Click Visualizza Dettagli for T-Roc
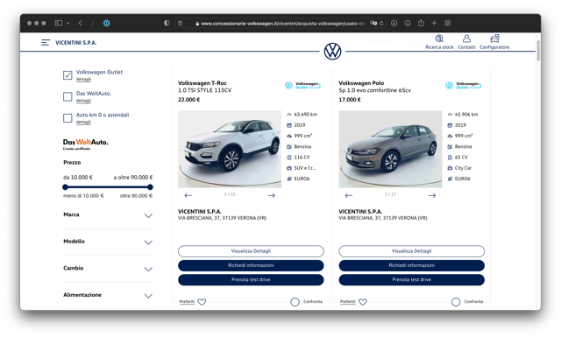The image size is (561, 337). (251, 251)
